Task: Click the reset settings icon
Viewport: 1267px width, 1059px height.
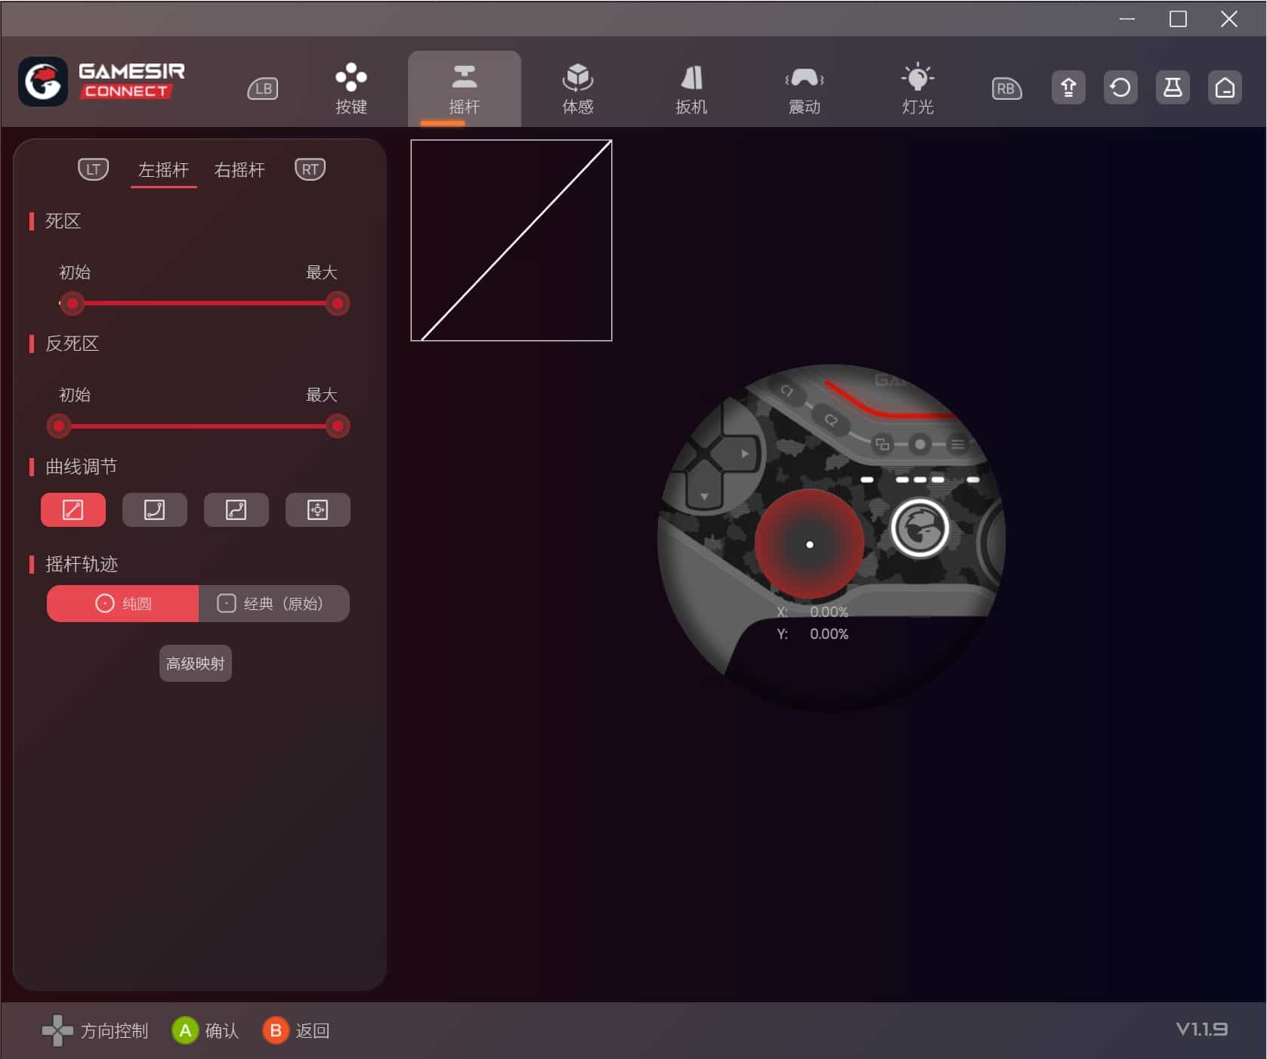Action: [1120, 88]
